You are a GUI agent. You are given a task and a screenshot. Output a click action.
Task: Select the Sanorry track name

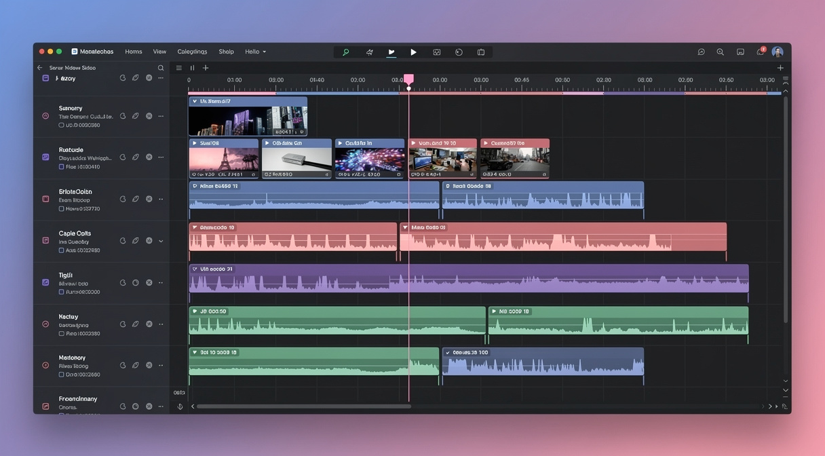pos(71,108)
